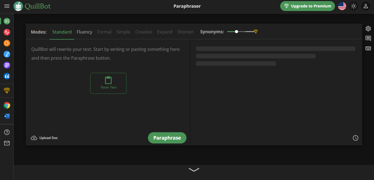Click the Word add-in icon
374x180 pixels.
[7, 116]
